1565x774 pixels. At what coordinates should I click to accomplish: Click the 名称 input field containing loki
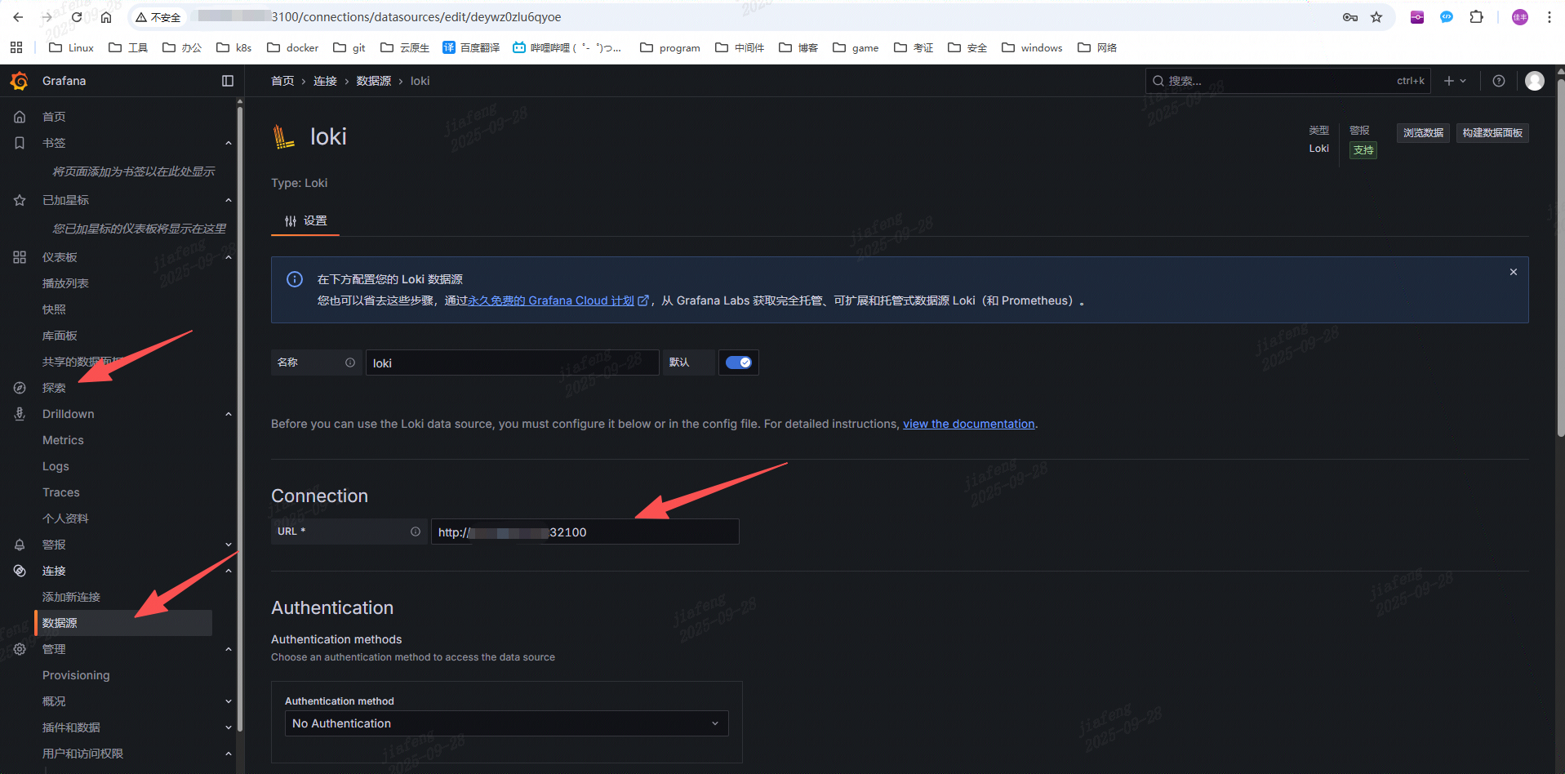pos(512,363)
